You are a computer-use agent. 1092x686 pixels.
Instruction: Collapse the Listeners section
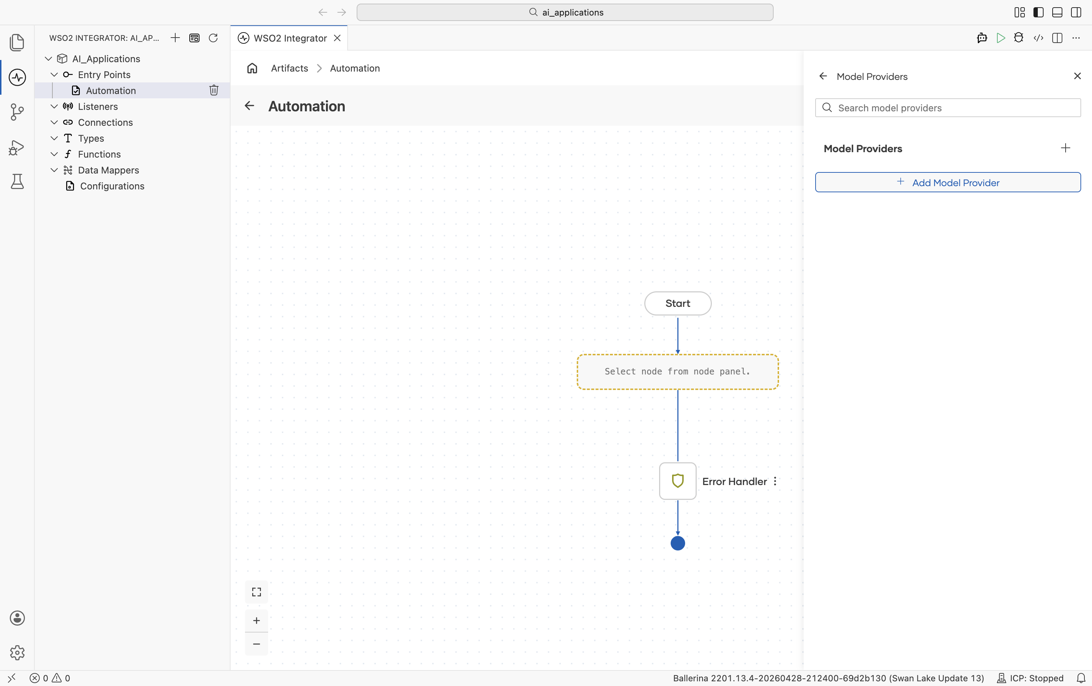click(x=54, y=106)
